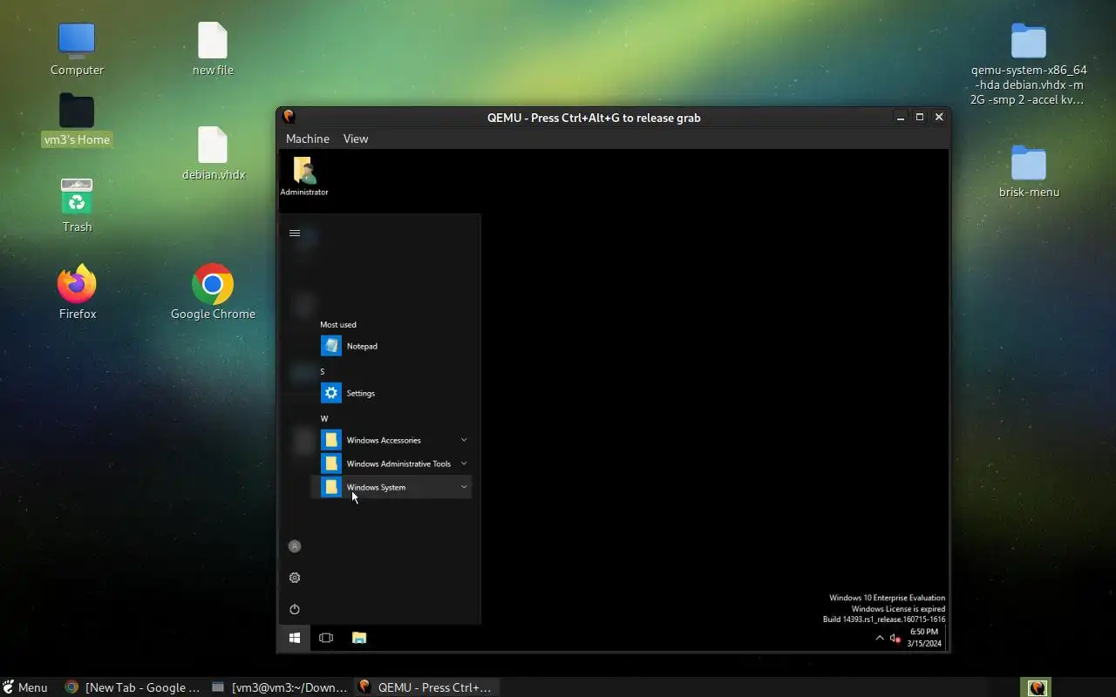Open the Machine menu in QEMU
Viewport: 1116px width, 697px height.
(x=307, y=139)
